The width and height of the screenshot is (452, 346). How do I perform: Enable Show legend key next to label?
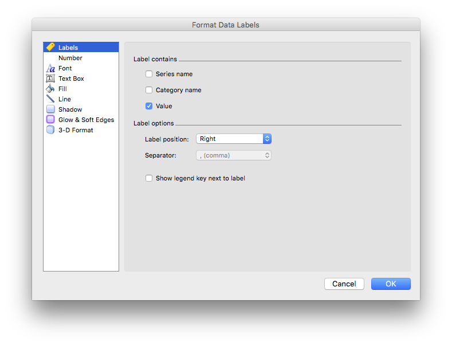[149, 178]
